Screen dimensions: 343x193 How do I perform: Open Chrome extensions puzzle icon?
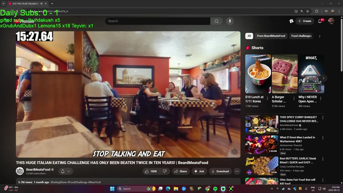316,11
